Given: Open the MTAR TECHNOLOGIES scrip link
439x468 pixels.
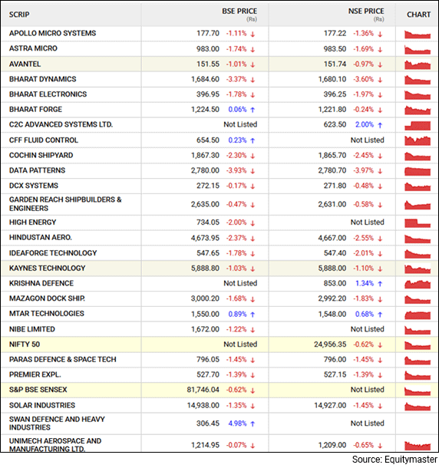Looking at the screenshot, I should [47, 314].
